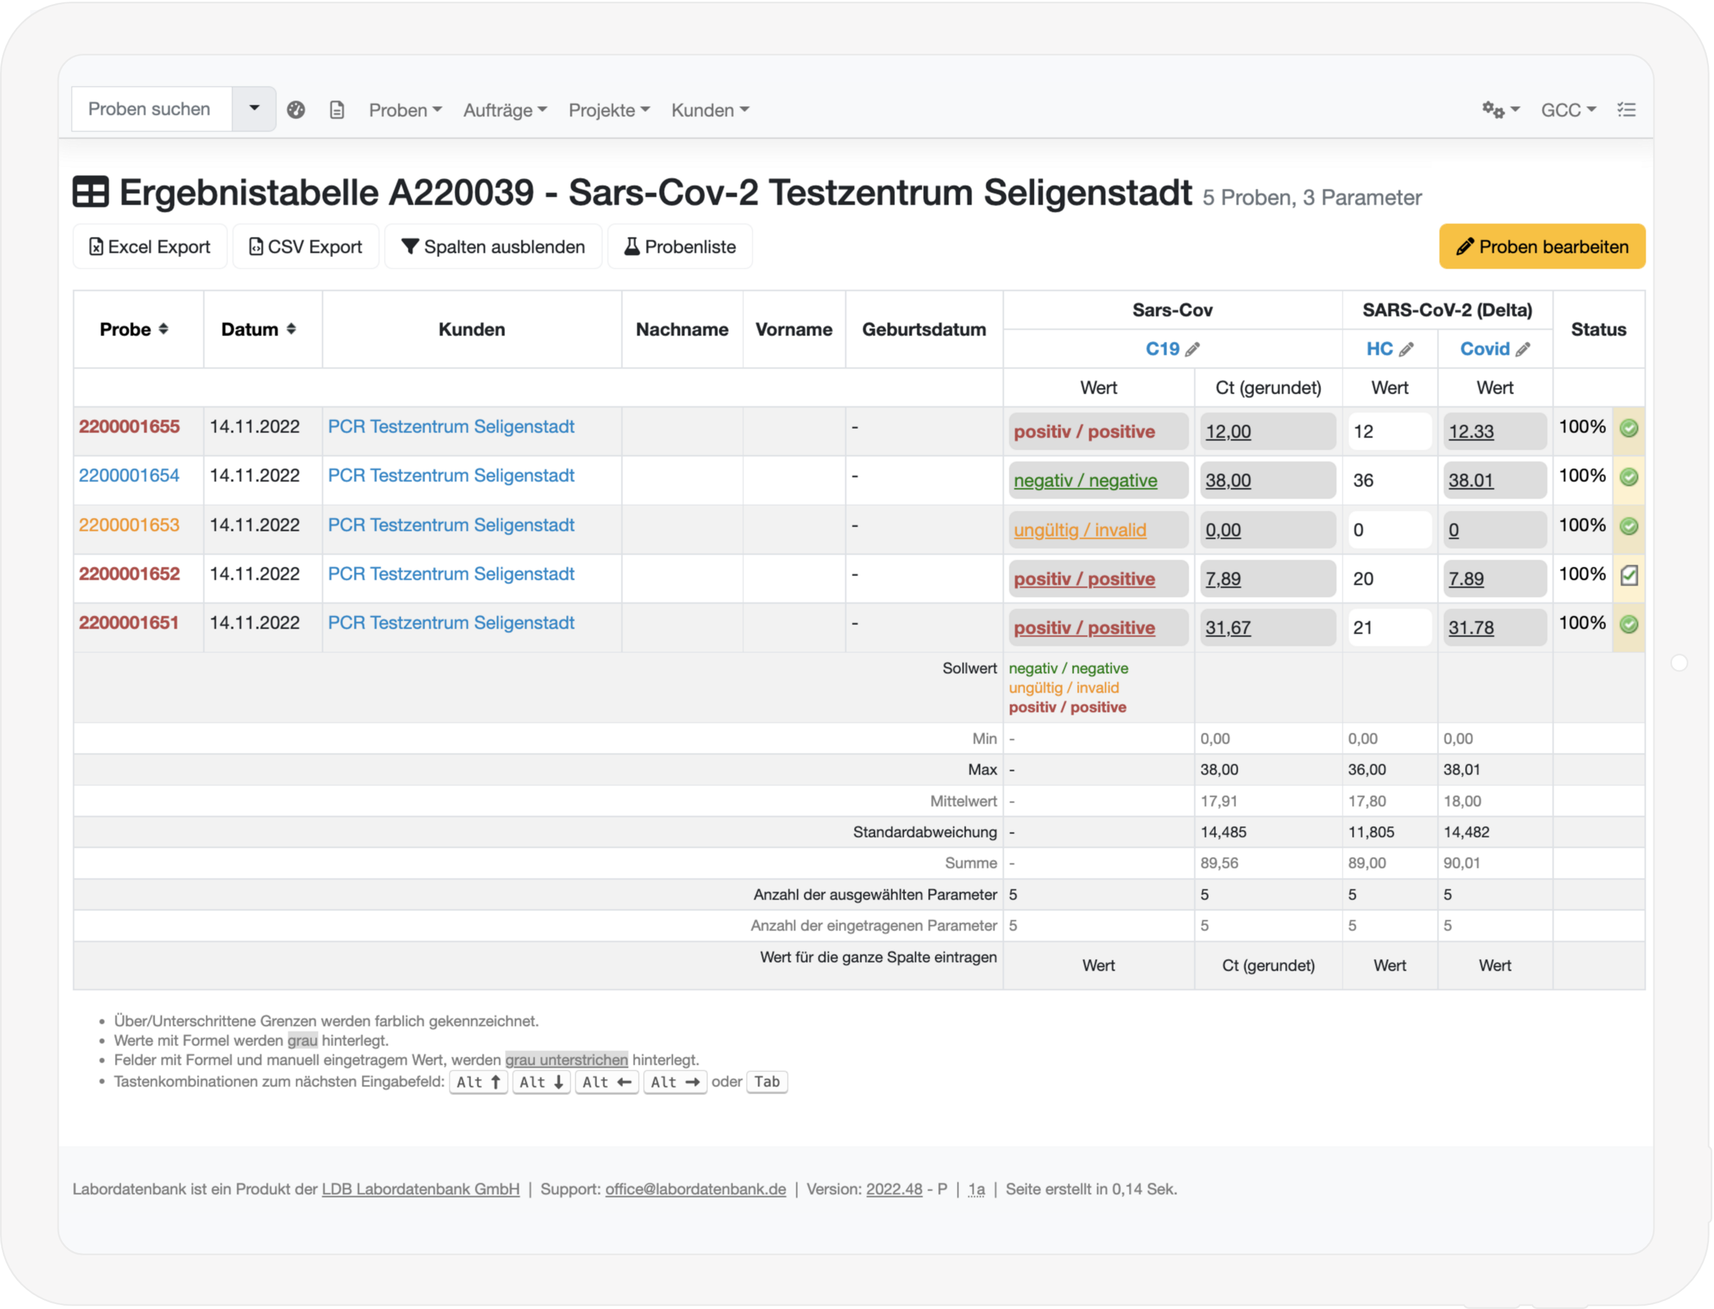Open the Projekte menu
The height and width of the screenshot is (1309, 1714).
[x=608, y=110]
